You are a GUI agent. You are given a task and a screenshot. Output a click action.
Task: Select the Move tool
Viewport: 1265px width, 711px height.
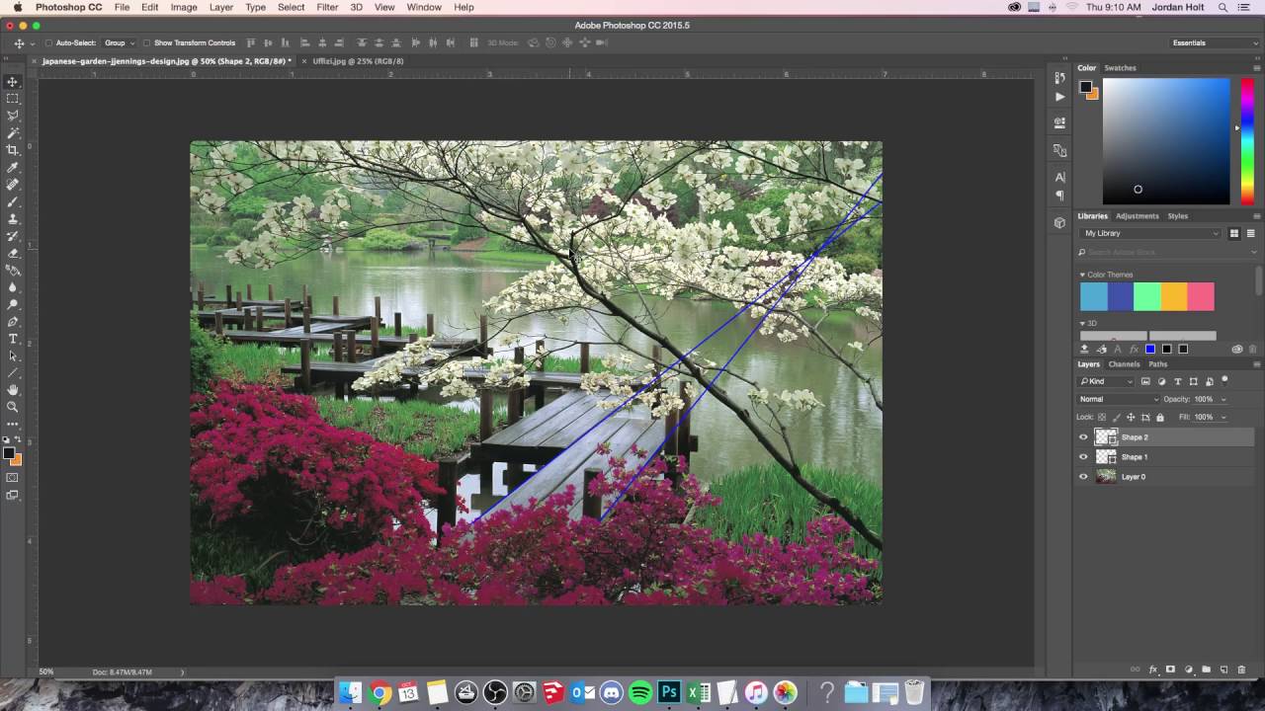click(13, 82)
